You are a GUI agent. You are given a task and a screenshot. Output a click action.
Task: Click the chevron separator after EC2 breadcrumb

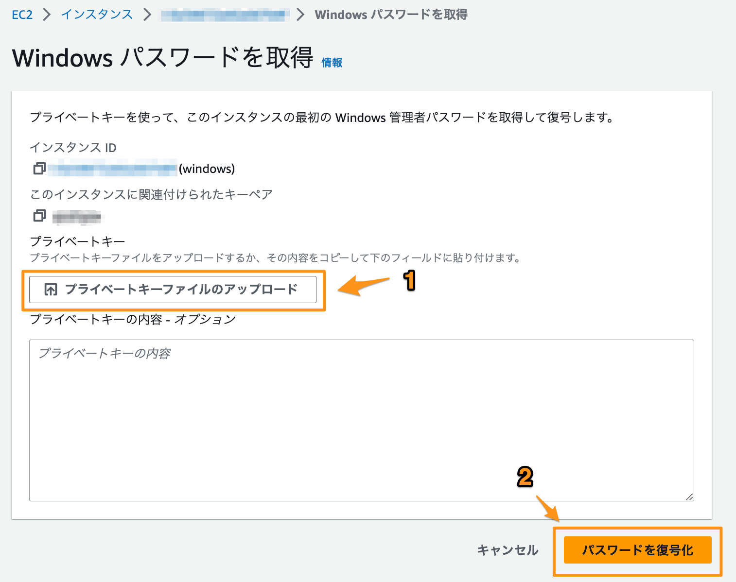[x=46, y=15]
